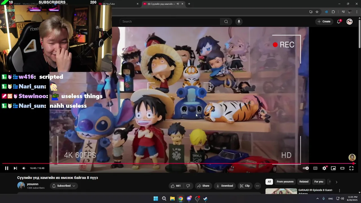Show more filter chips with right arrow

[x=336, y=182]
